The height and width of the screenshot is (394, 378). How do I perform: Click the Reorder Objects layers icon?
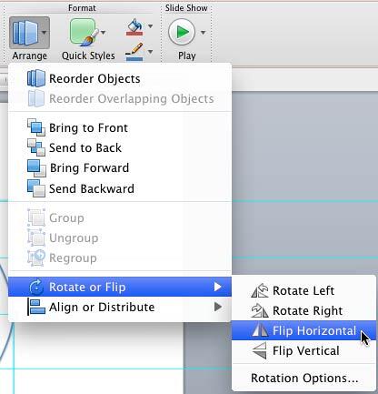[36, 78]
